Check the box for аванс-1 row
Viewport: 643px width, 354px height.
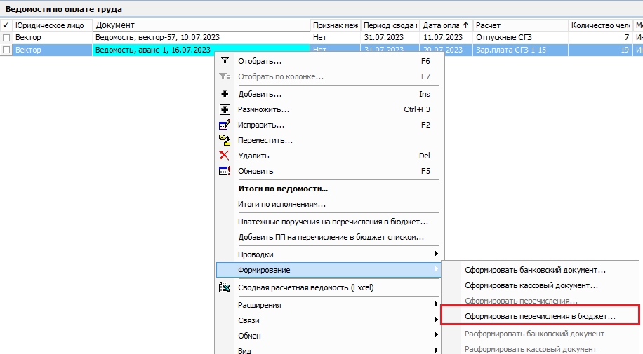coord(6,50)
